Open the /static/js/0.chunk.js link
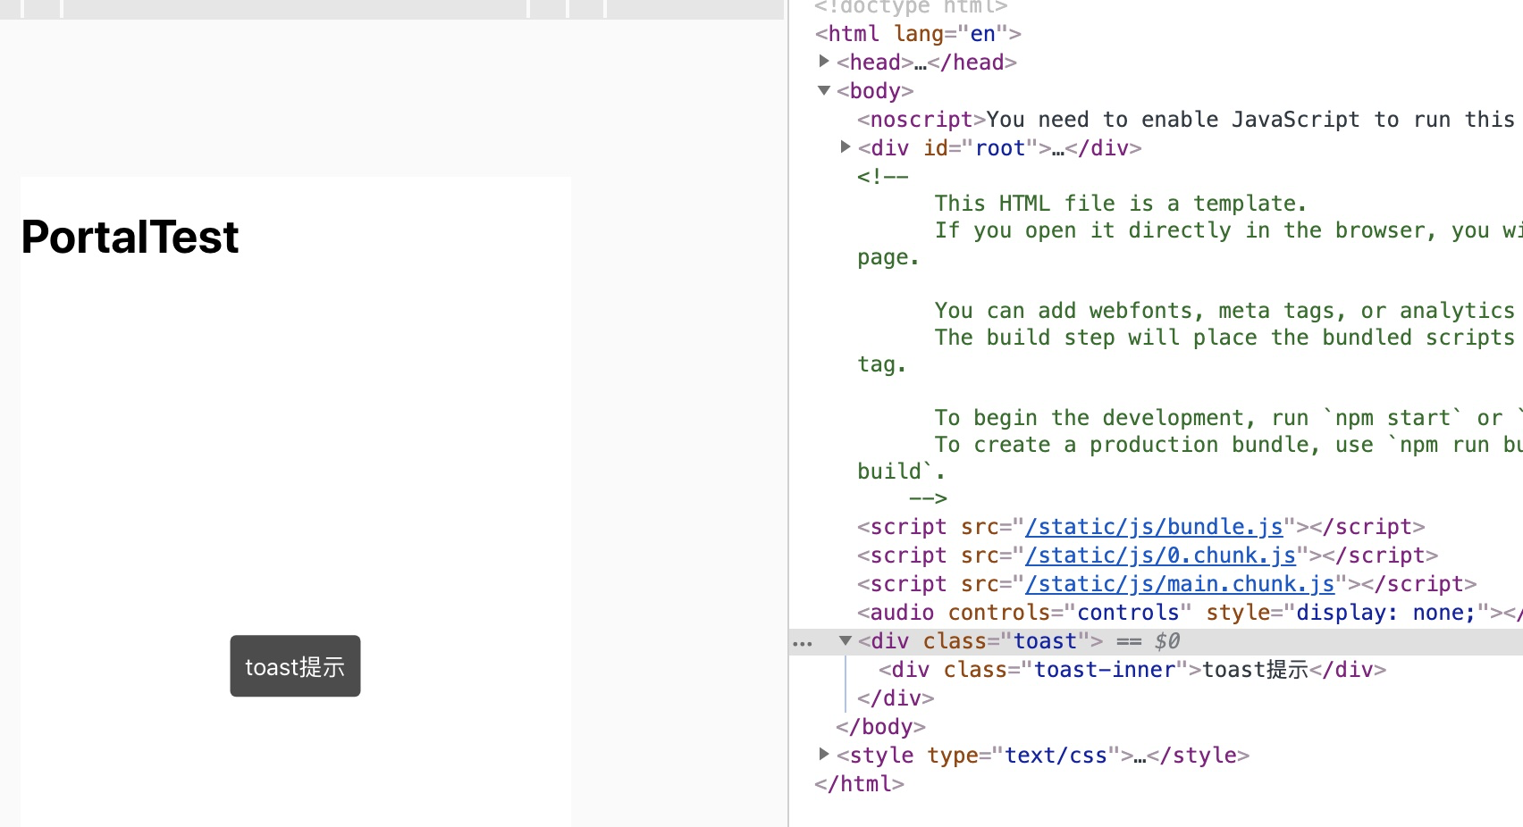Viewport: 1523px width, 827px height. pyautogui.click(x=1160, y=556)
